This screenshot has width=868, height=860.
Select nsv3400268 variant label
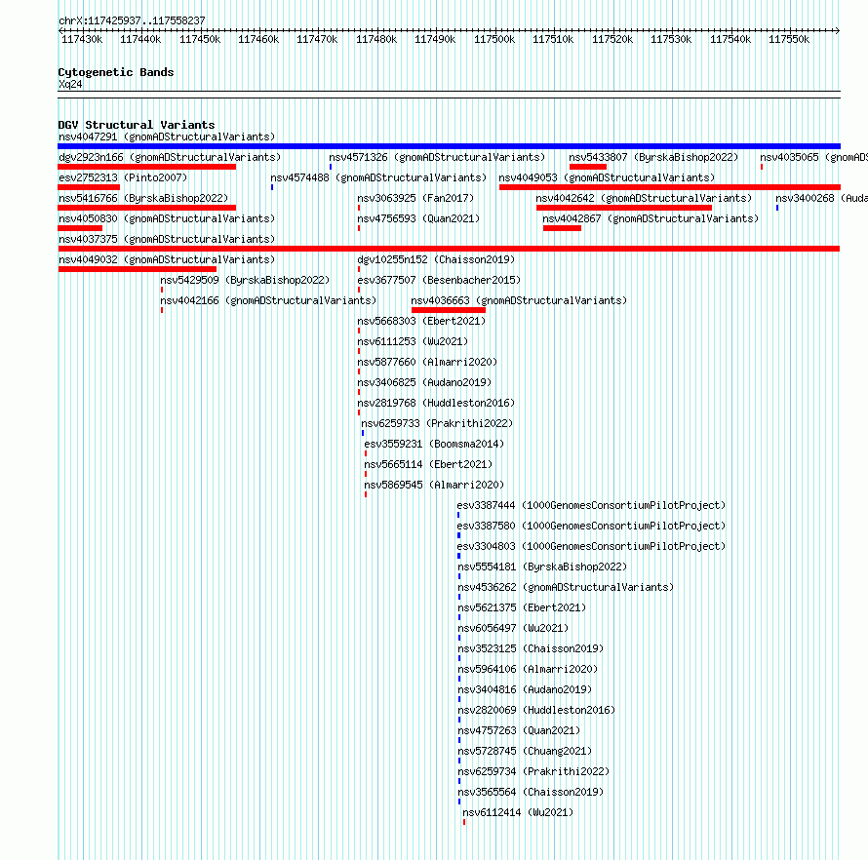coord(821,198)
